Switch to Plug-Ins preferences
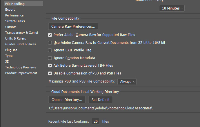Image resolution: width=200 pixels, height=127 pixels. coord(11,50)
